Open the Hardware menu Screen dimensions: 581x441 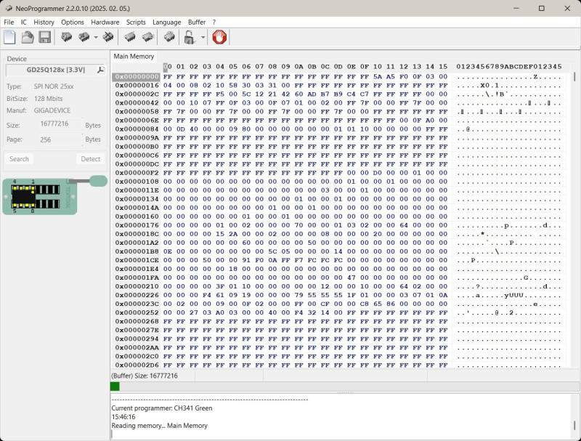105,23
